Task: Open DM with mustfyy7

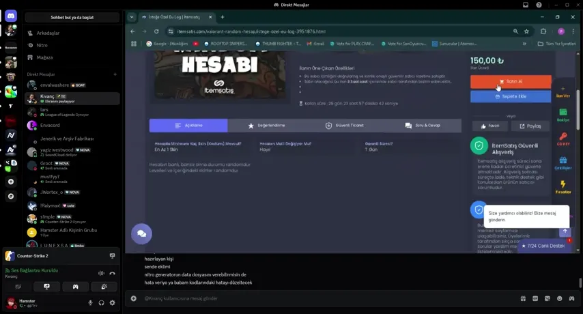Action: pos(72,179)
